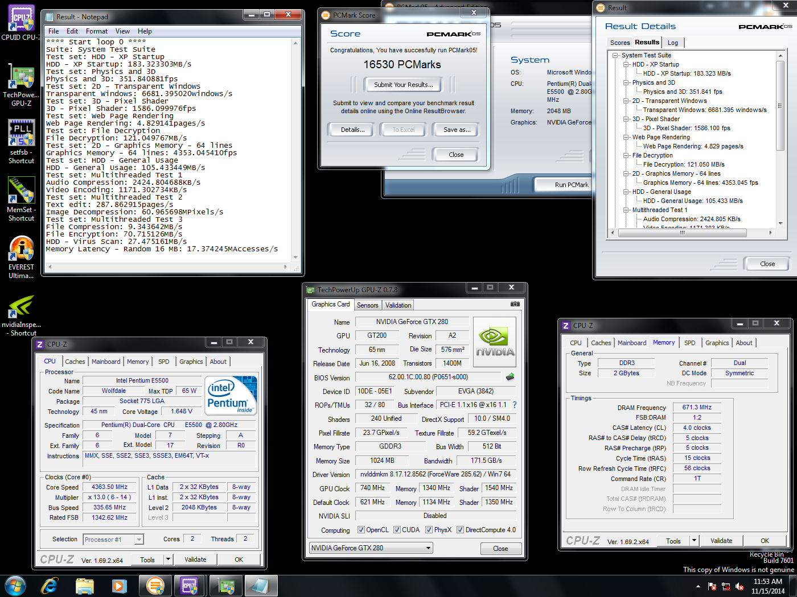Switch to PCMark05 taskbar button
Image resolution: width=797 pixels, height=597 pixels.
(x=155, y=585)
